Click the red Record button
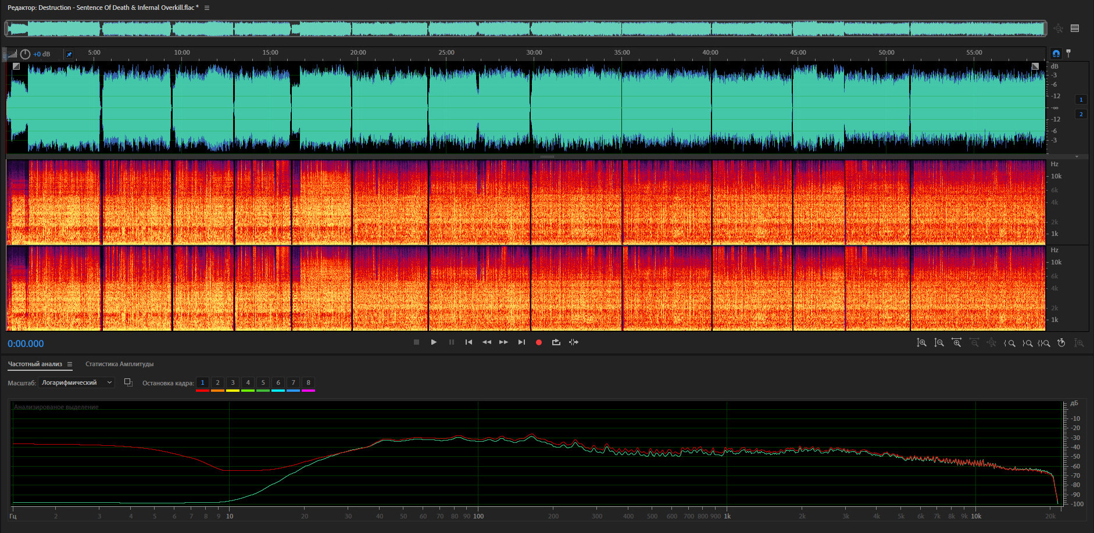The image size is (1094, 533). [538, 342]
